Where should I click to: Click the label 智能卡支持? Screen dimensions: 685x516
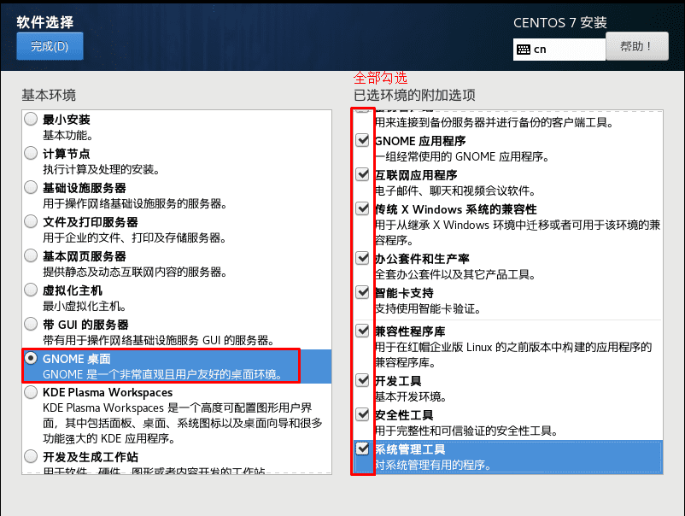(x=404, y=293)
